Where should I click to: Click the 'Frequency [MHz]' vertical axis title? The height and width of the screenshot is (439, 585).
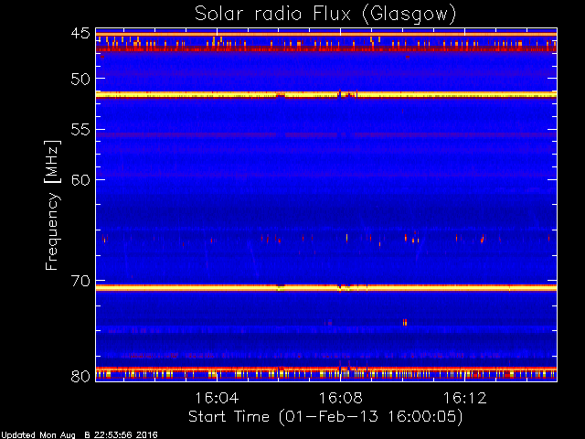point(52,205)
